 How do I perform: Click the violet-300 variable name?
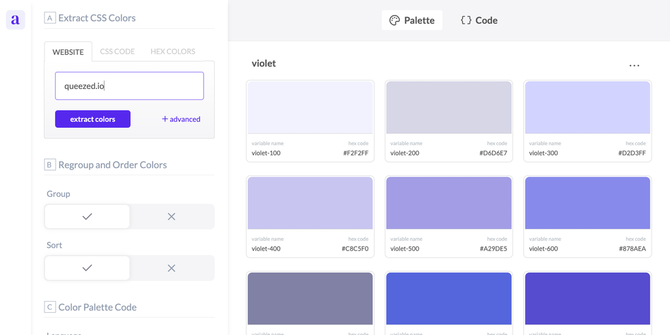543,153
